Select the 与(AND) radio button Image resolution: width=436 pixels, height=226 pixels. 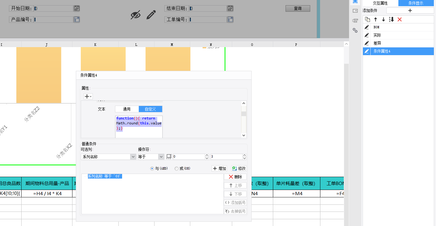click(x=152, y=168)
